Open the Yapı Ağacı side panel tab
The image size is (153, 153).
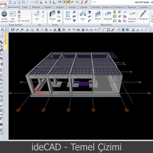click(x=5, y=41)
